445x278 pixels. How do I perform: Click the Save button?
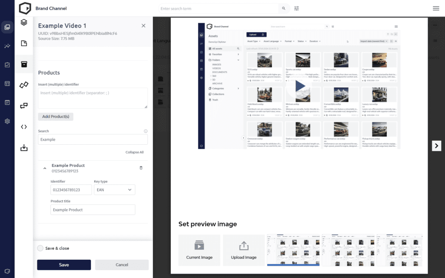64,265
